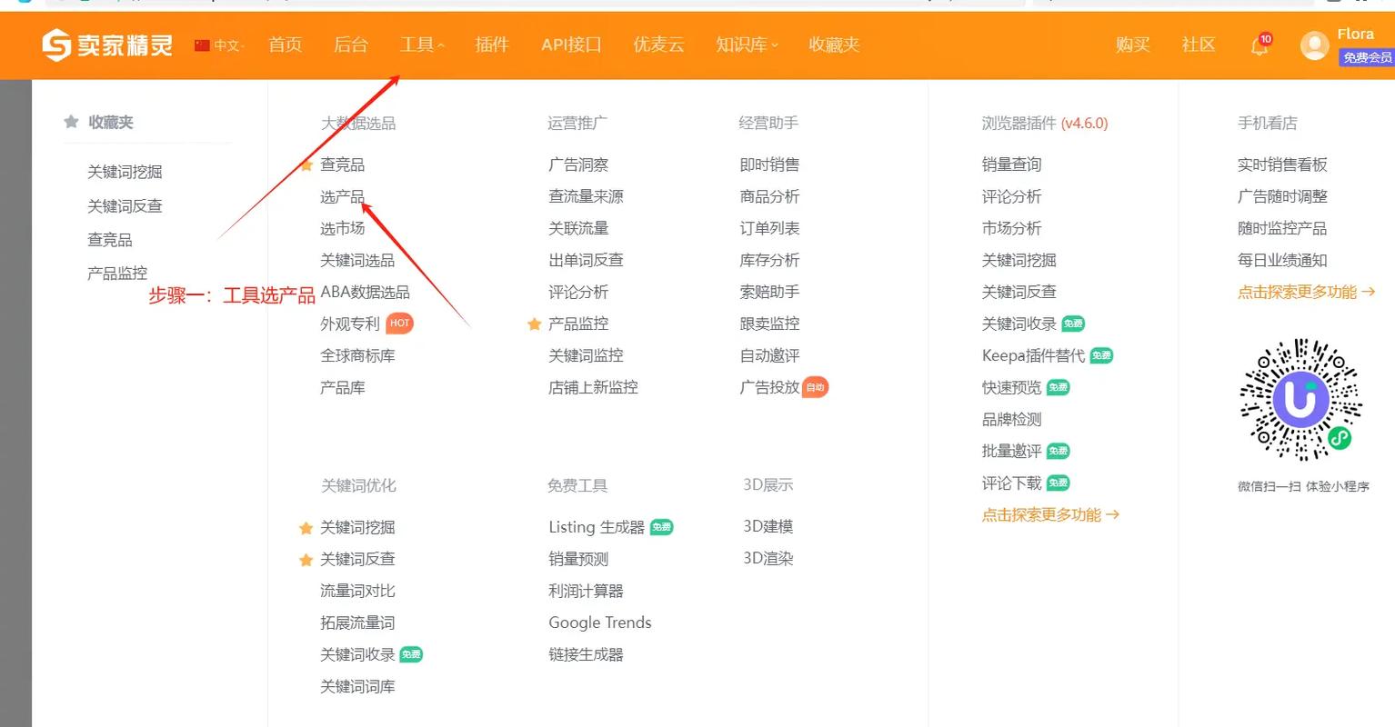The height and width of the screenshot is (727, 1395).
Task: Click the 免费会员 badge under Flora
Action: pos(1367,57)
